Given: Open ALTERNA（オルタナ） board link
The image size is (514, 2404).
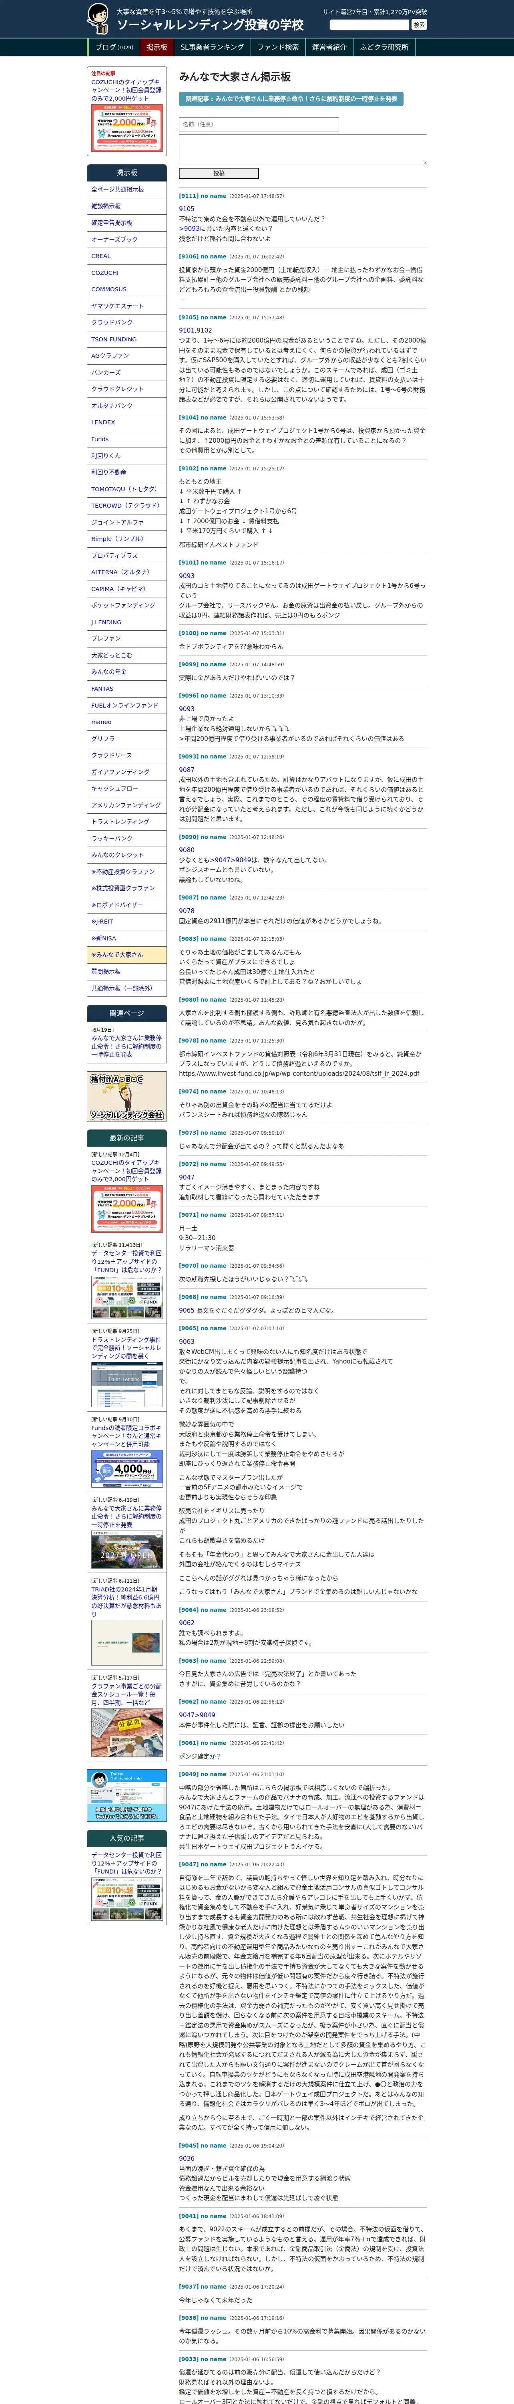Looking at the screenshot, I should [x=127, y=572].
